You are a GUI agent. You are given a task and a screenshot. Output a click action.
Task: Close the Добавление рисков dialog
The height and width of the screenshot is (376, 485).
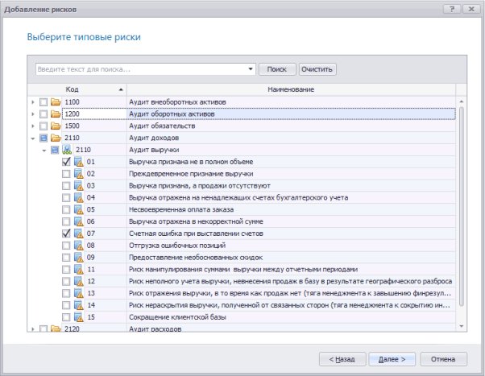pos(471,9)
